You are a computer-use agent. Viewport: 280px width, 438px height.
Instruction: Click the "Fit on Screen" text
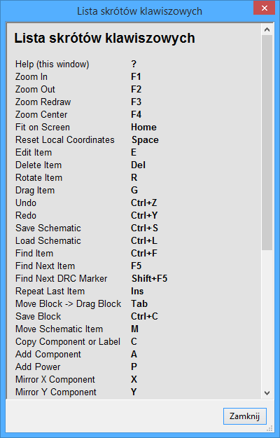pyautogui.click(x=43, y=128)
